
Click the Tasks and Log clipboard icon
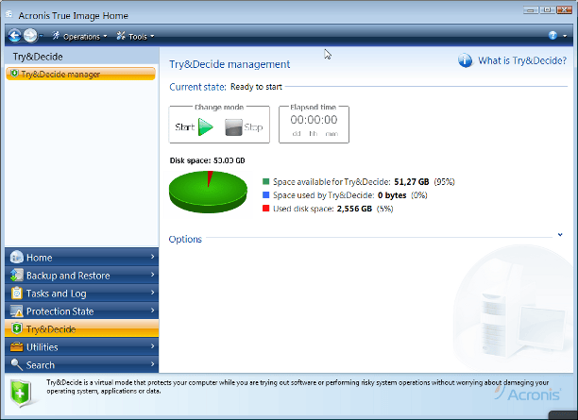click(x=17, y=293)
